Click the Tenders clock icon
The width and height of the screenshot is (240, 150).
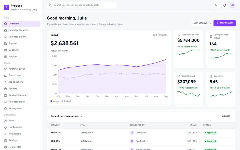[6, 89]
